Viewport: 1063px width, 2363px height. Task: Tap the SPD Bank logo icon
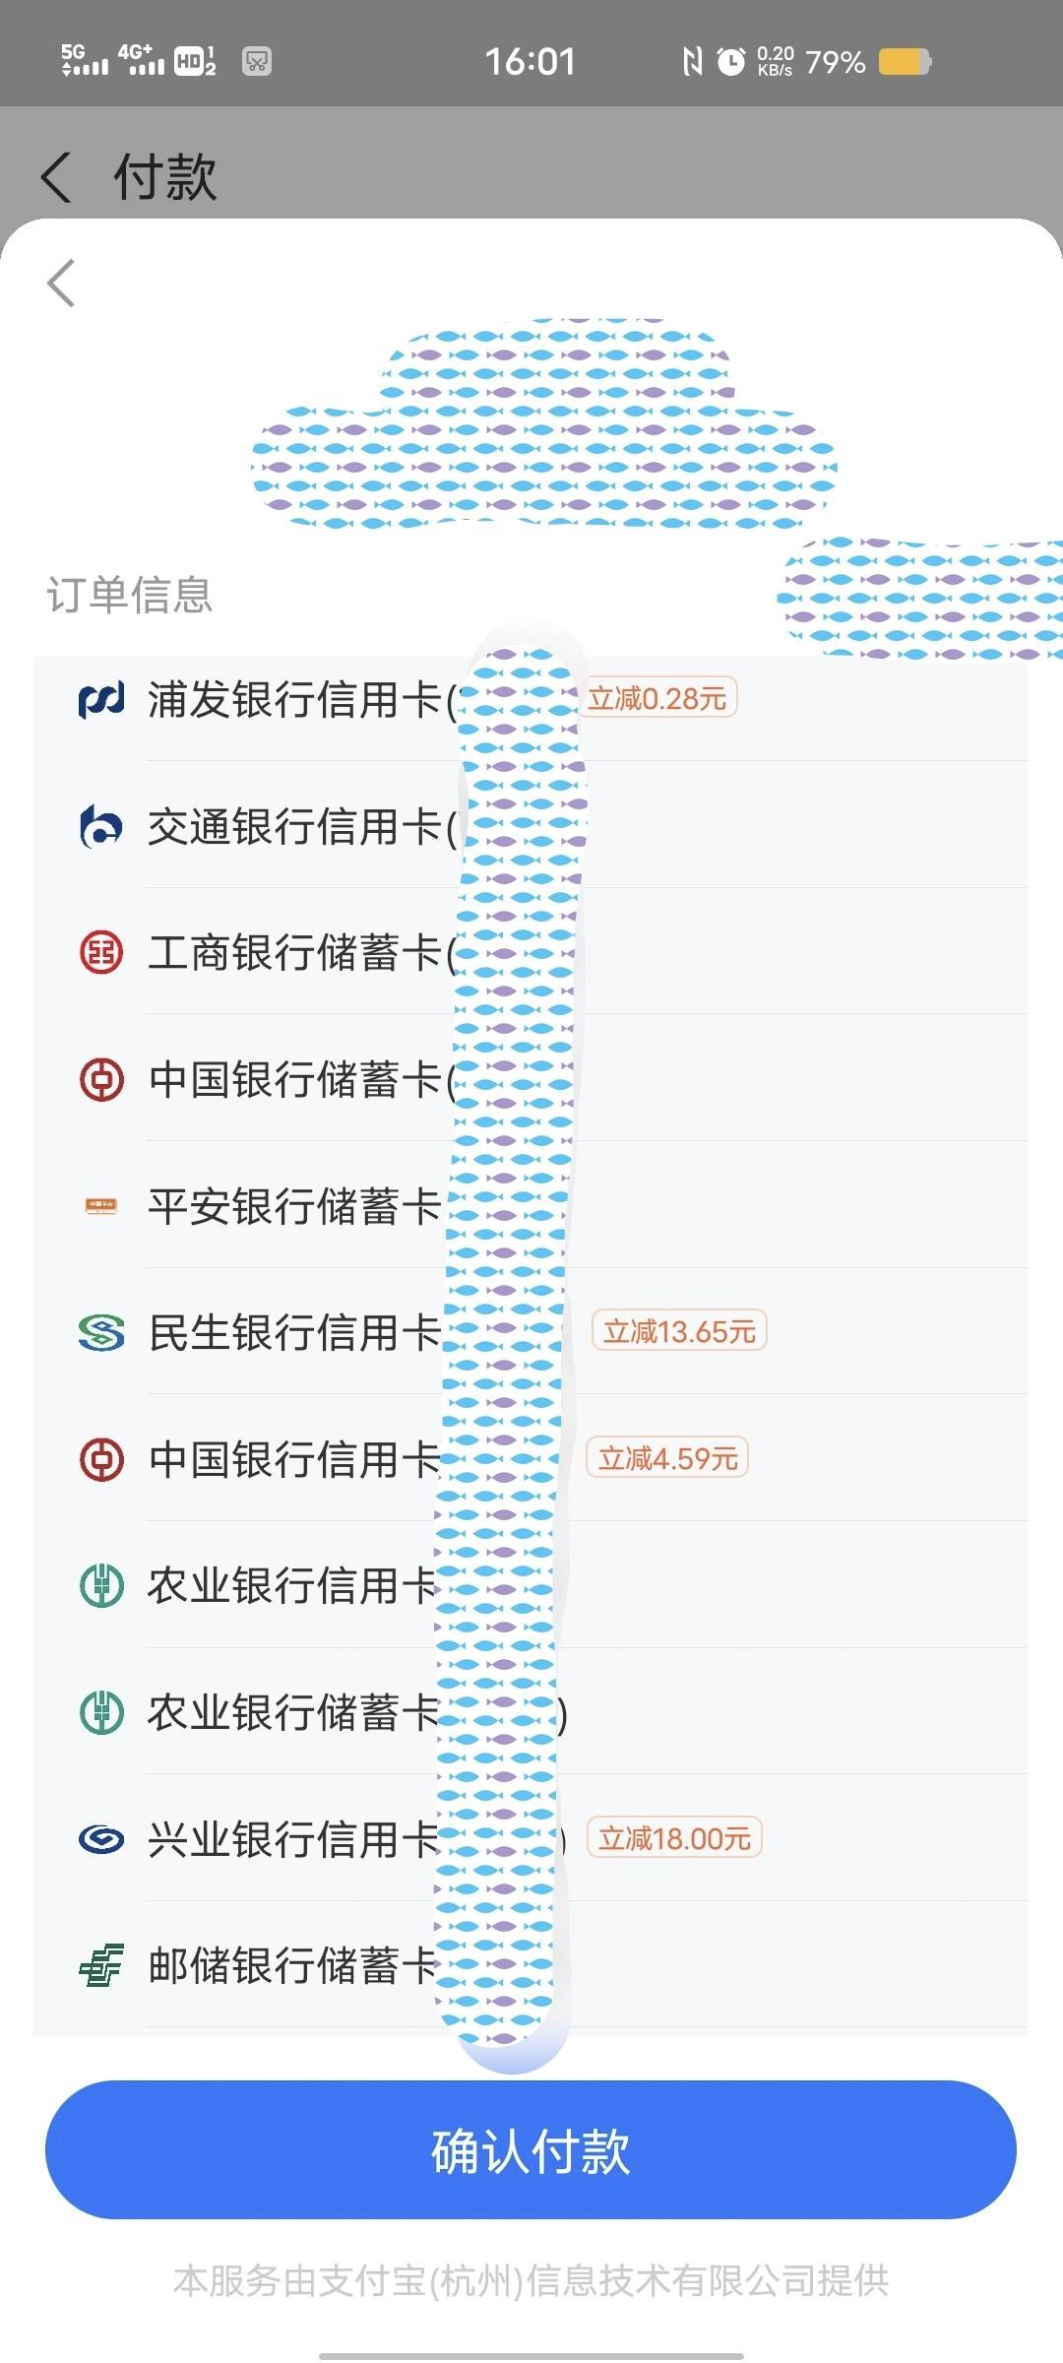coord(101,700)
